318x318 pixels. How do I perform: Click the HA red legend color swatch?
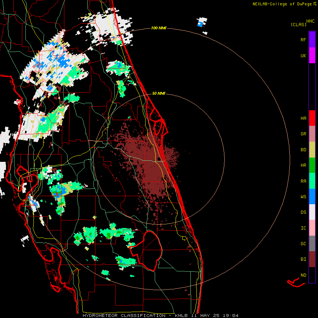[x=312, y=118]
